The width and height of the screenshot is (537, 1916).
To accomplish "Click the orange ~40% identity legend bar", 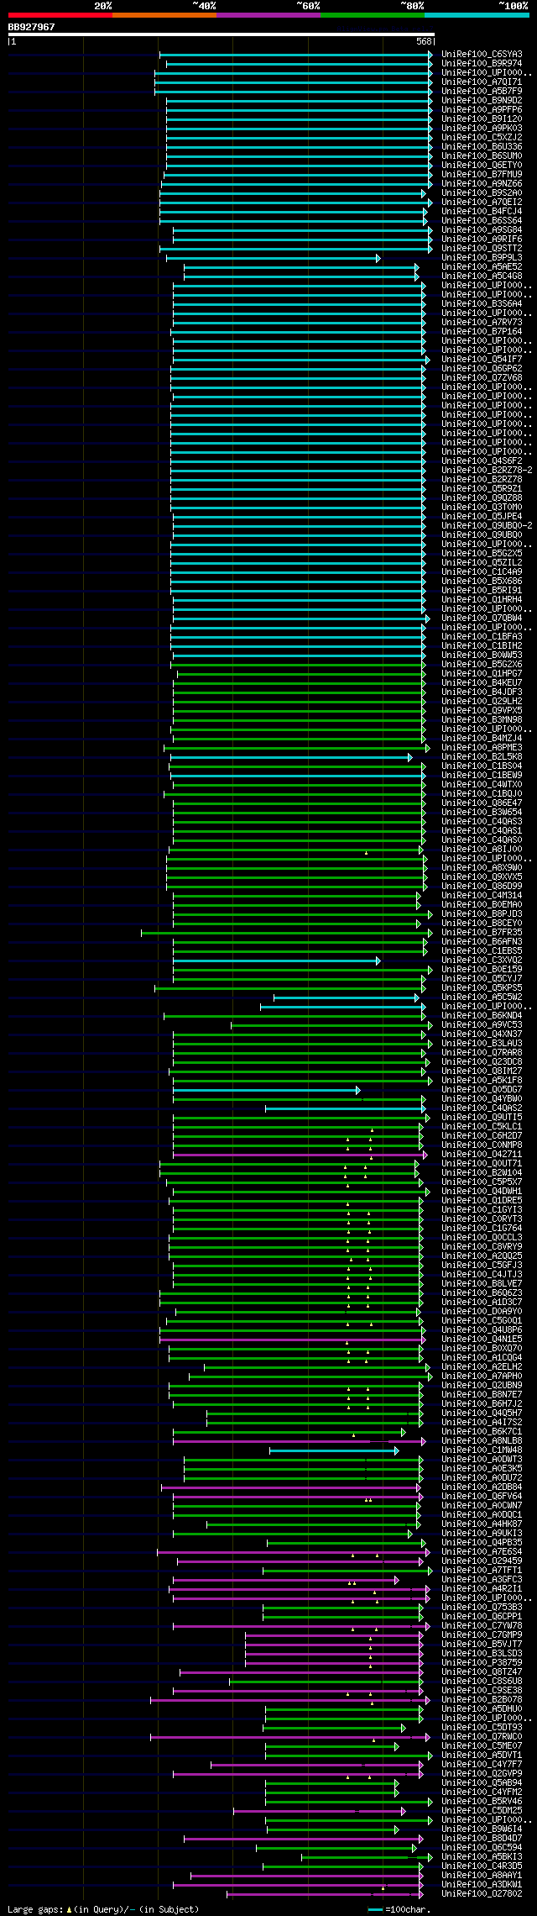I will point(164,14).
